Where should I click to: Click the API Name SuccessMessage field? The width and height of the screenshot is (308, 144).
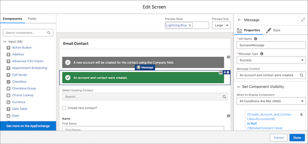coord(271,45)
